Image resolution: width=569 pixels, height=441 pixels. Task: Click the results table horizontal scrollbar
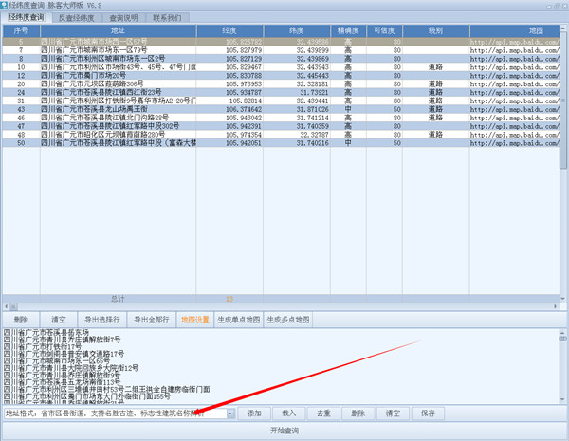(13, 306)
